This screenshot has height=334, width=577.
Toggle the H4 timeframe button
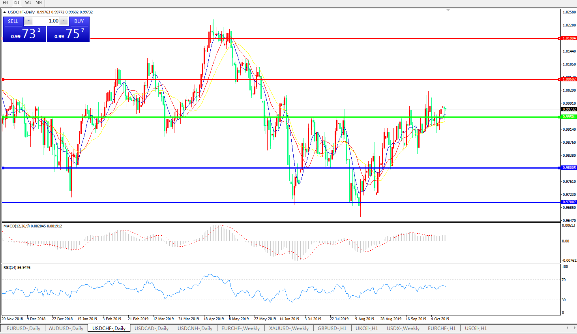click(6, 3)
